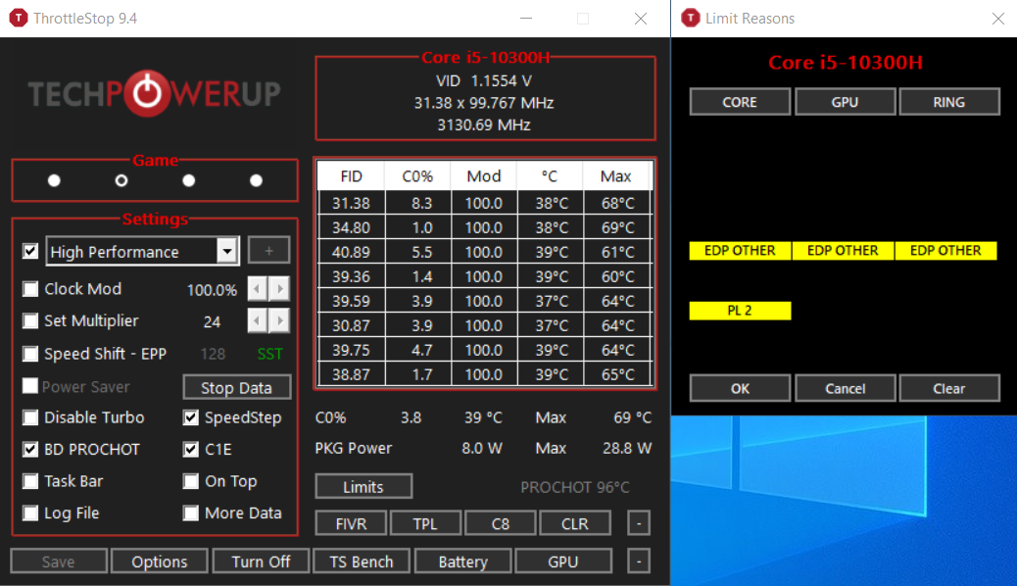This screenshot has height=586, width=1017.
Task: Enable the More Data checkbox
Action: (x=191, y=513)
